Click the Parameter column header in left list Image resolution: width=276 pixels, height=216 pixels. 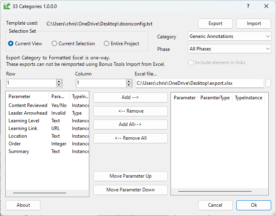pyautogui.click(x=27, y=96)
